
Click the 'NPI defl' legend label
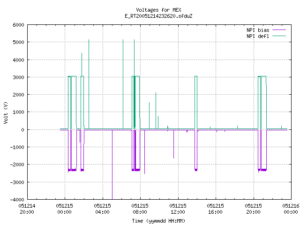point(258,36)
